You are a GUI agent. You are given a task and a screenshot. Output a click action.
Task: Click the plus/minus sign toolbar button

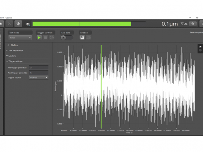9,24
